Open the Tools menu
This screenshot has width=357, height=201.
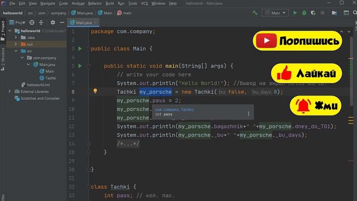133,3
